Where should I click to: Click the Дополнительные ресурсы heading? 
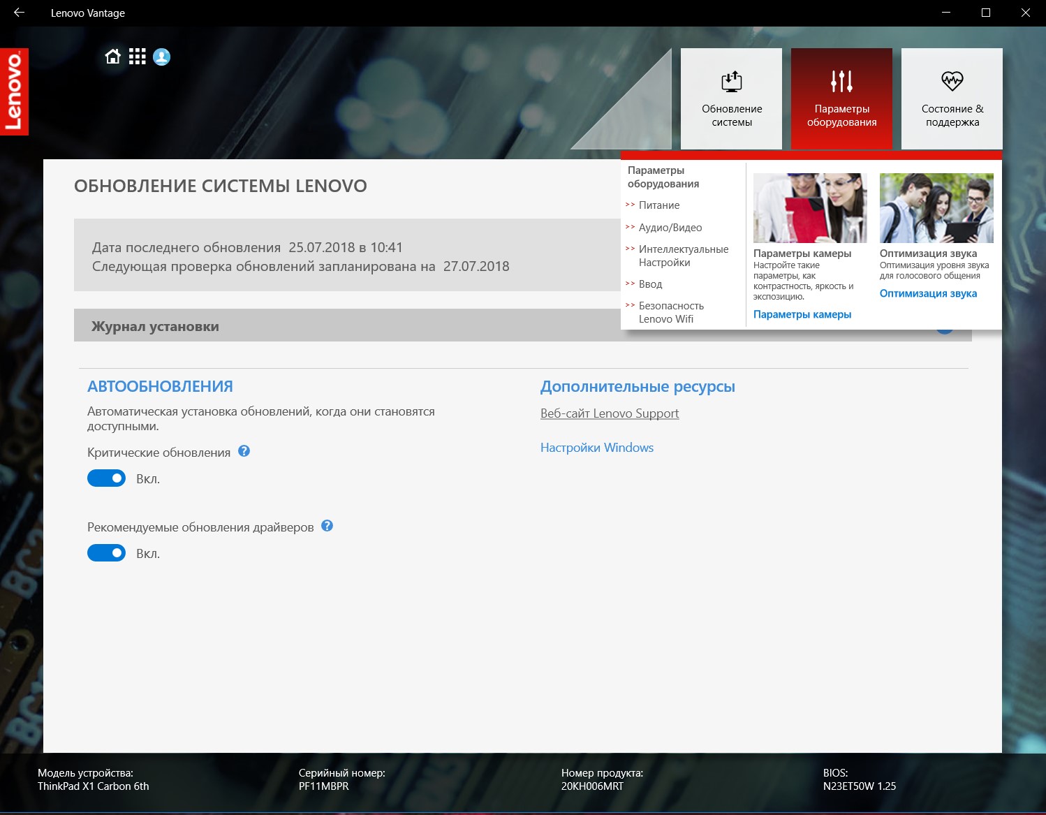[x=638, y=386]
